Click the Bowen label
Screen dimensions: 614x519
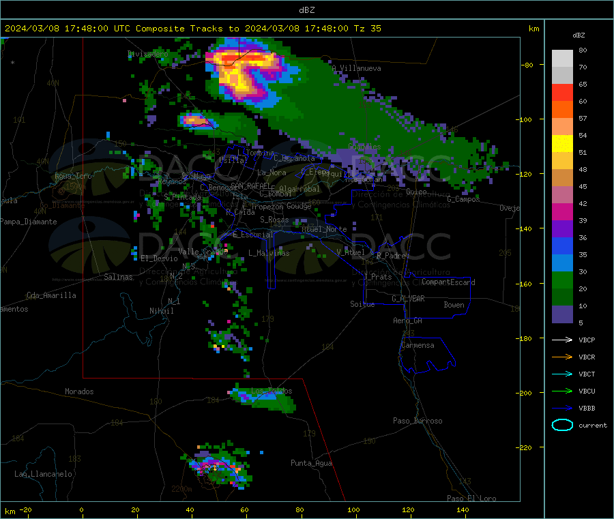point(454,305)
